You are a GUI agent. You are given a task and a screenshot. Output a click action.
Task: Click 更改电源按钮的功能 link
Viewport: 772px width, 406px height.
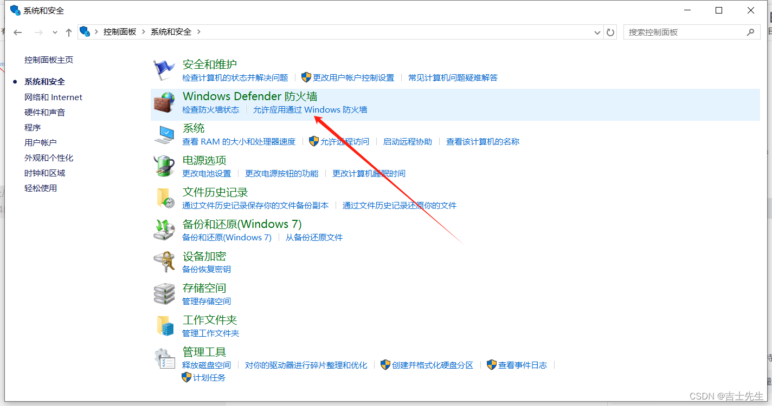(x=282, y=173)
